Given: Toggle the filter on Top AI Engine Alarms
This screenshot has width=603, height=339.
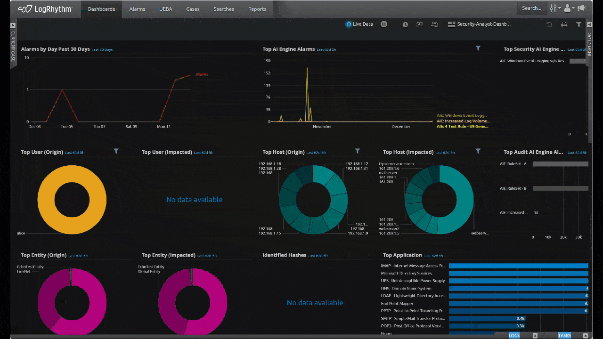Looking at the screenshot, I should [x=478, y=48].
